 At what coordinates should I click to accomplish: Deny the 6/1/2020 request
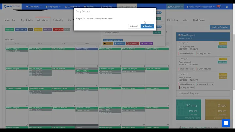tap(204, 53)
